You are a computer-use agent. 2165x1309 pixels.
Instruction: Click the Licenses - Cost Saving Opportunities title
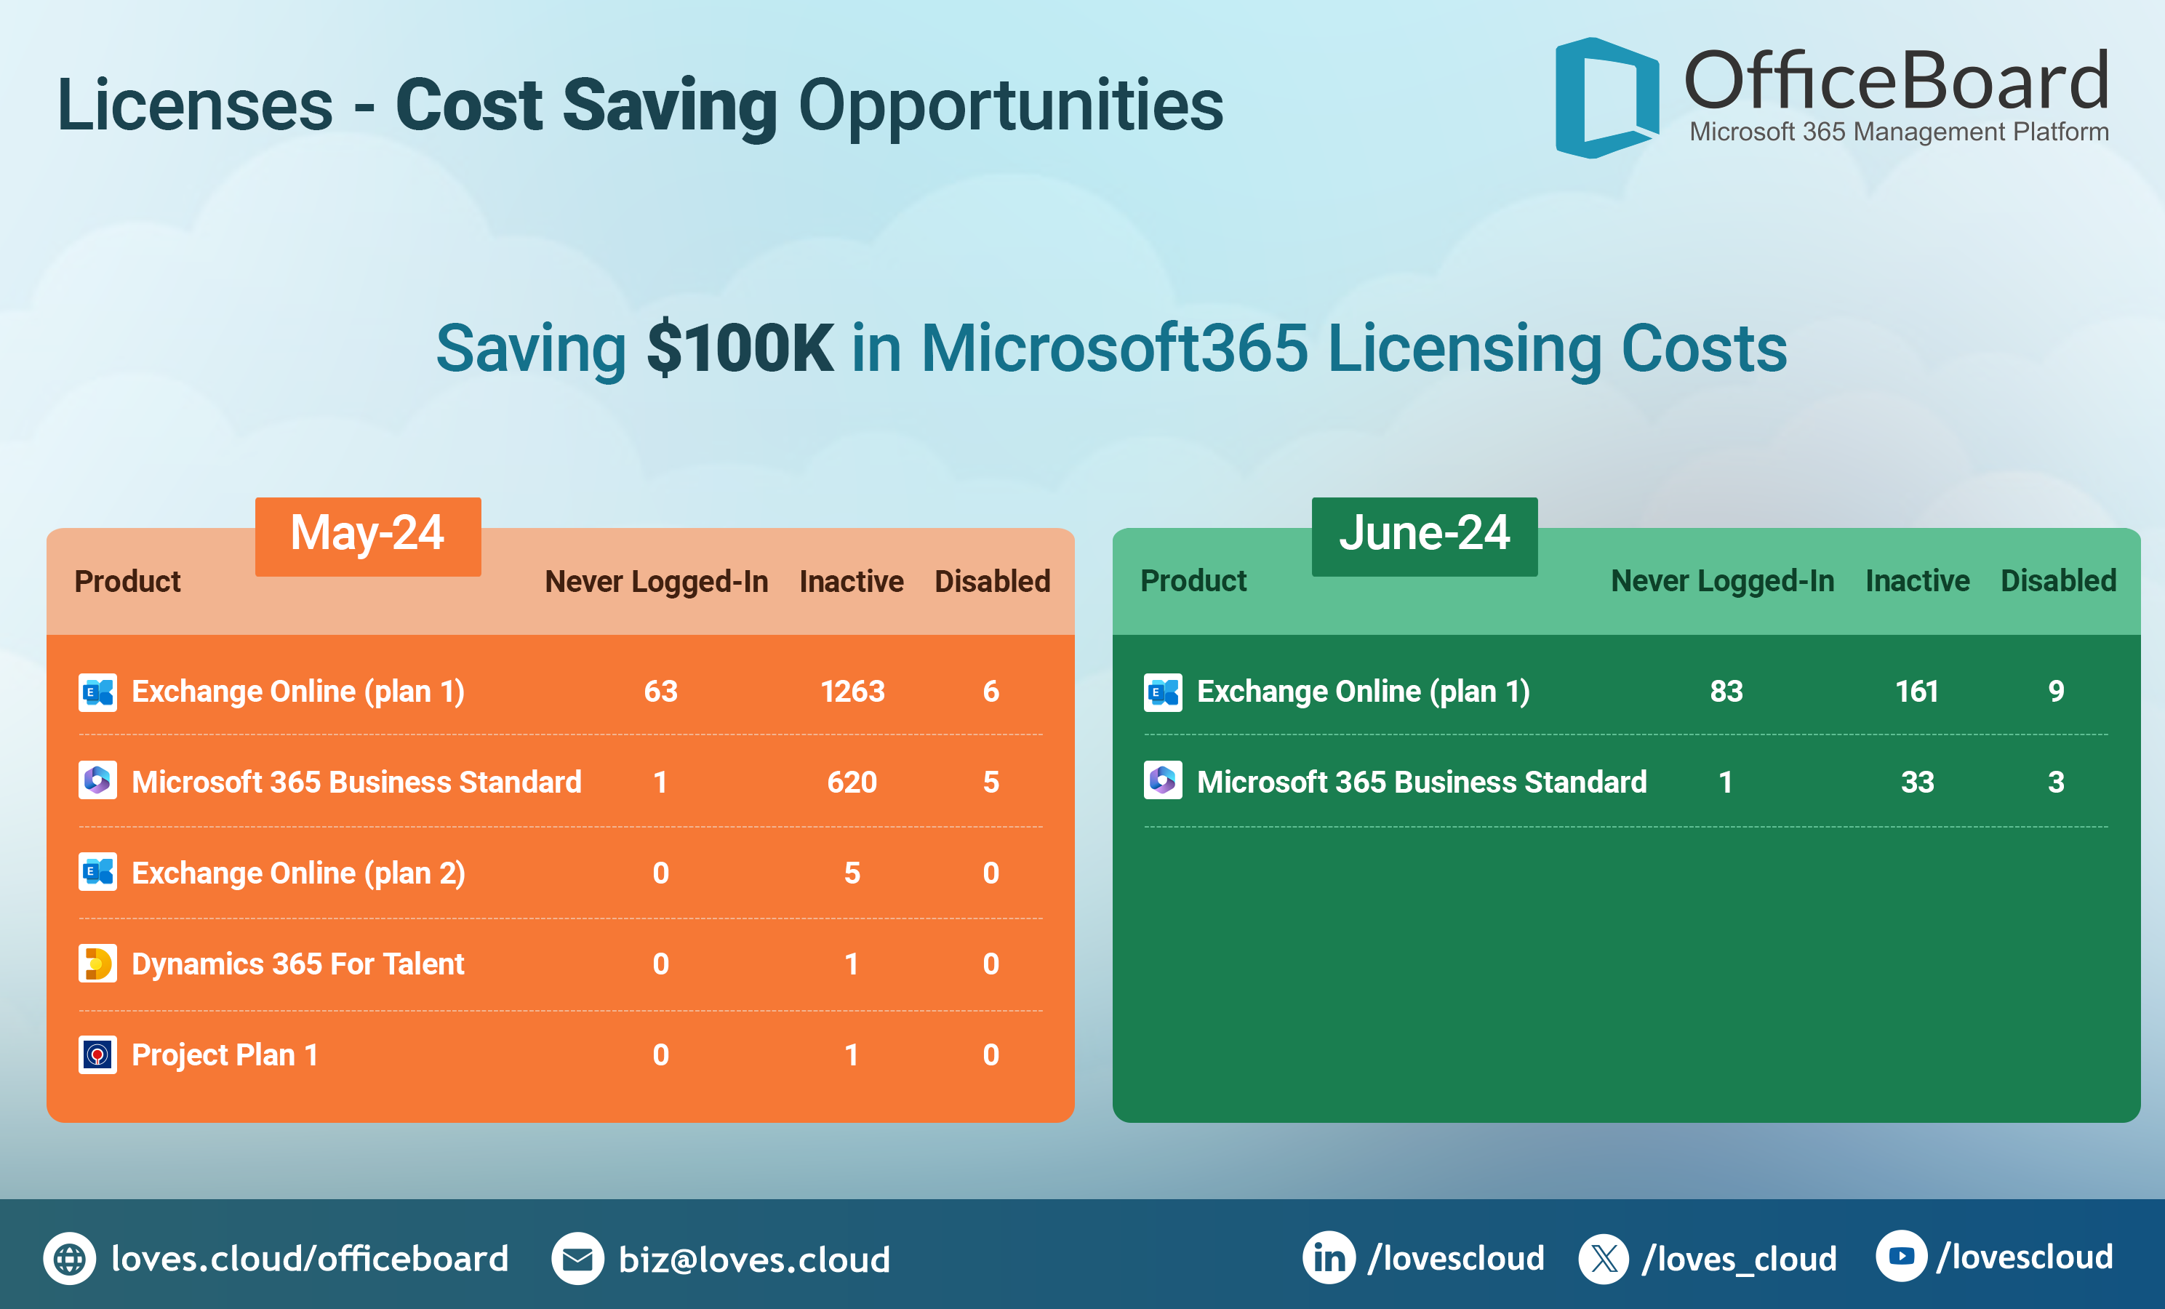(x=640, y=105)
